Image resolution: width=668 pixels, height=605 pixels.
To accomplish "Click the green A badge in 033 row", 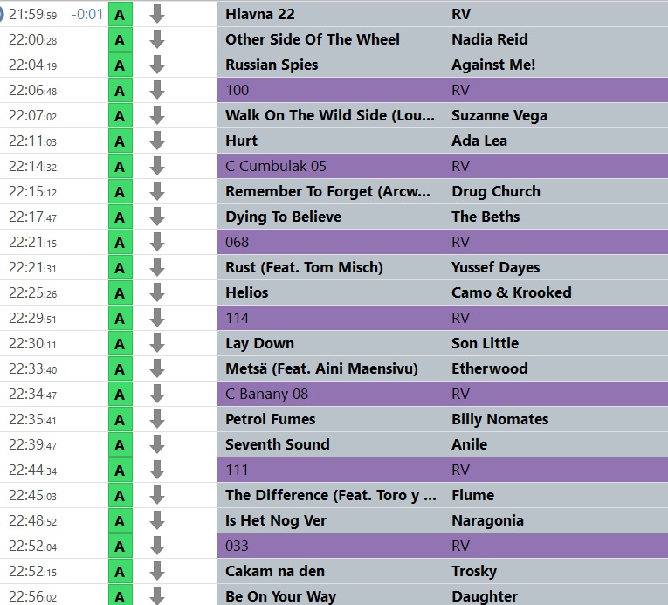I will click(x=121, y=547).
